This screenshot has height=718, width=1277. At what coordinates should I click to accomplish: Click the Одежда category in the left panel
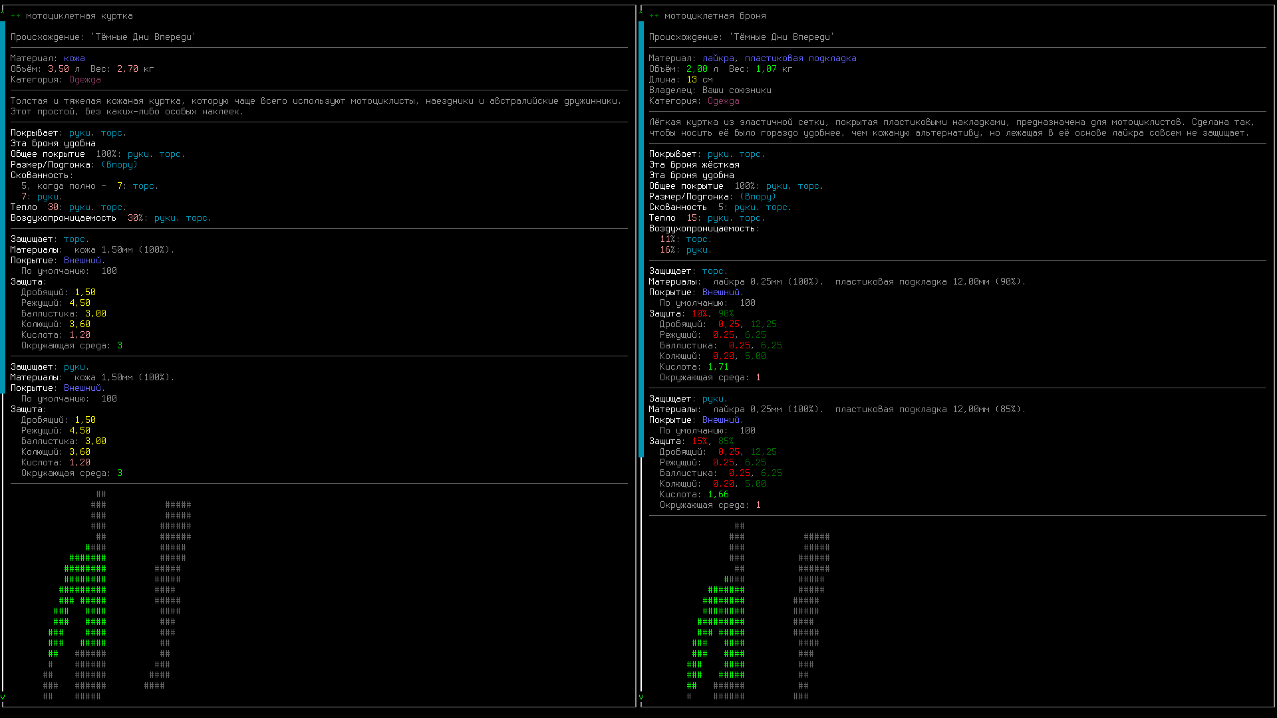coord(84,80)
